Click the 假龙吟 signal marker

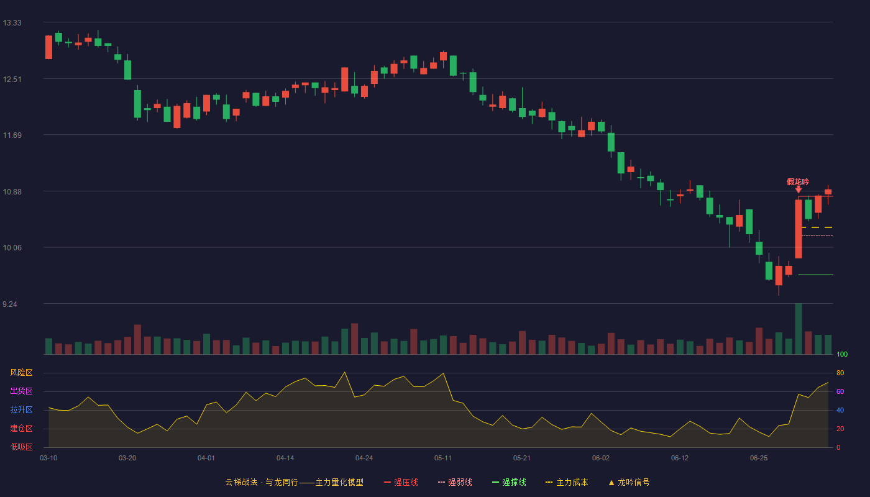click(798, 185)
